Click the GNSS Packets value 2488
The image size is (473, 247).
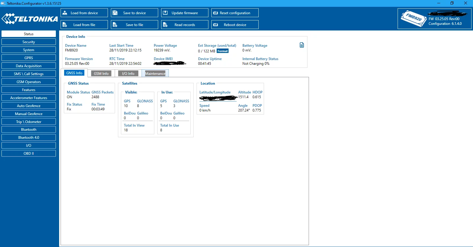[x=95, y=97]
